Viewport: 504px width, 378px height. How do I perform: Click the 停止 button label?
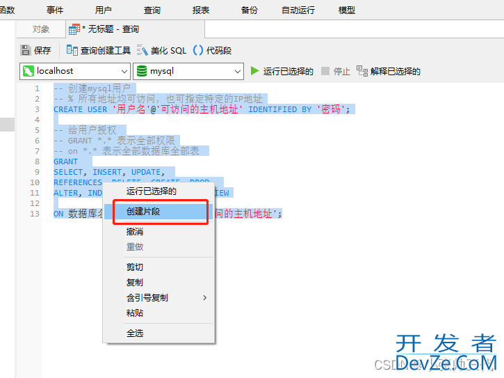click(x=342, y=71)
